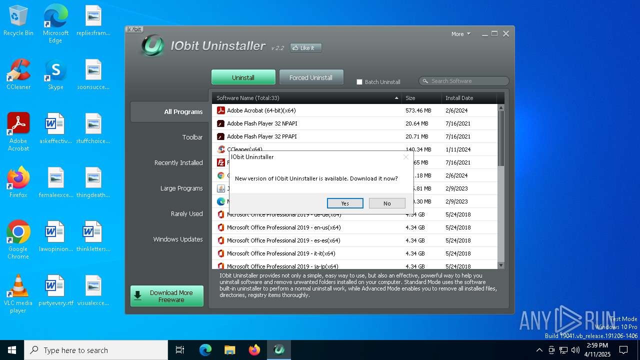Image resolution: width=640 pixels, height=360 pixels.
Task: Open Skype desktop shortcut
Action: point(55,75)
